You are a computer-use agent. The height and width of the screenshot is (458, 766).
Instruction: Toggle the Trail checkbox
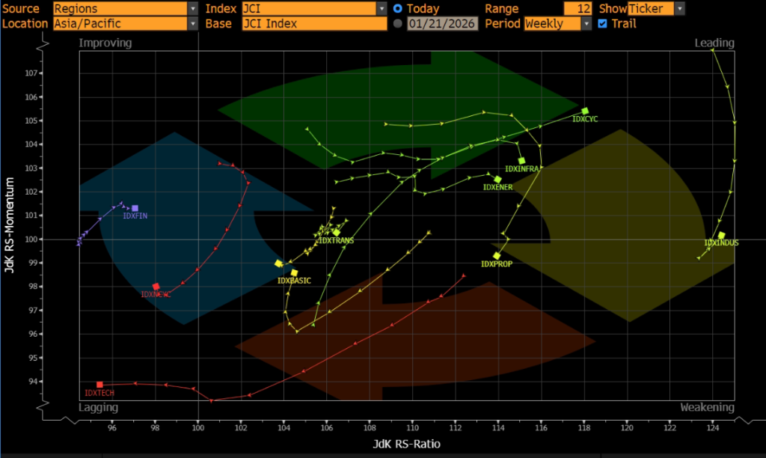603,23
